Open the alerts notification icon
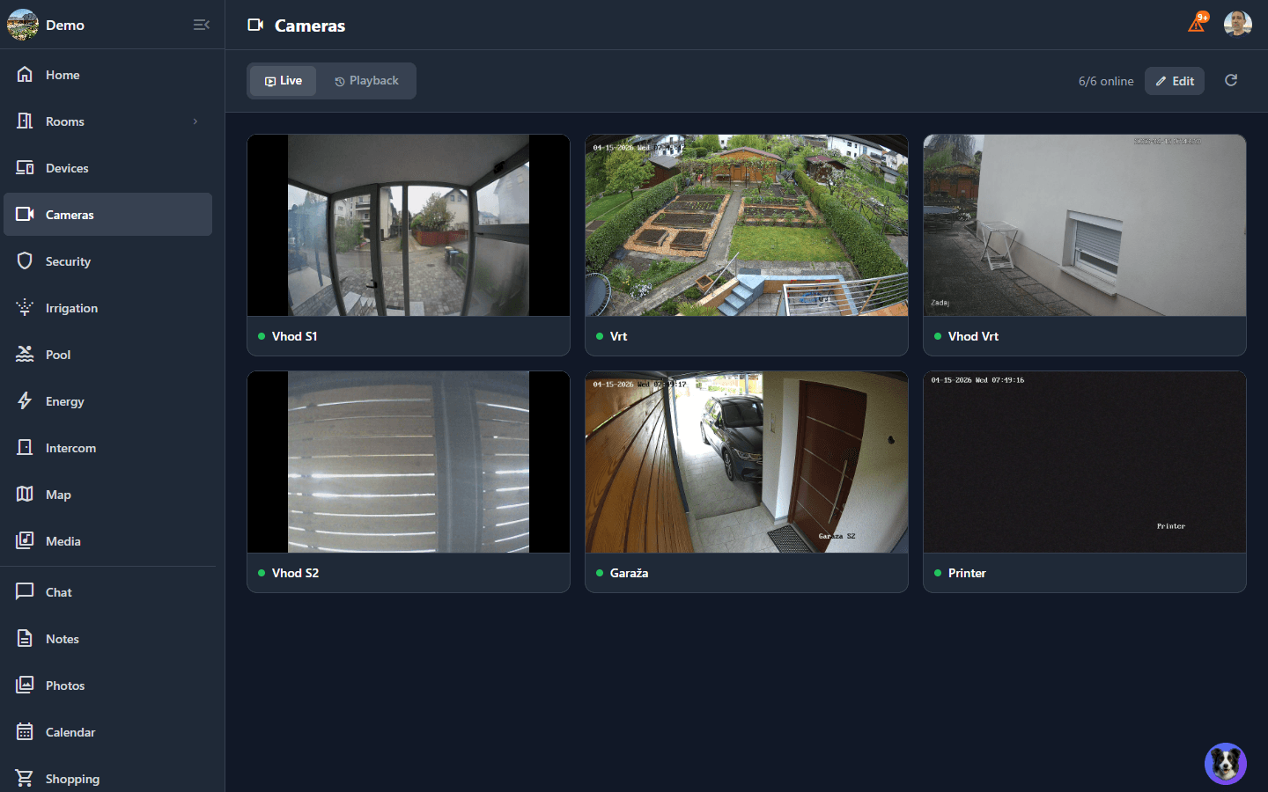 pos(1196,24)
